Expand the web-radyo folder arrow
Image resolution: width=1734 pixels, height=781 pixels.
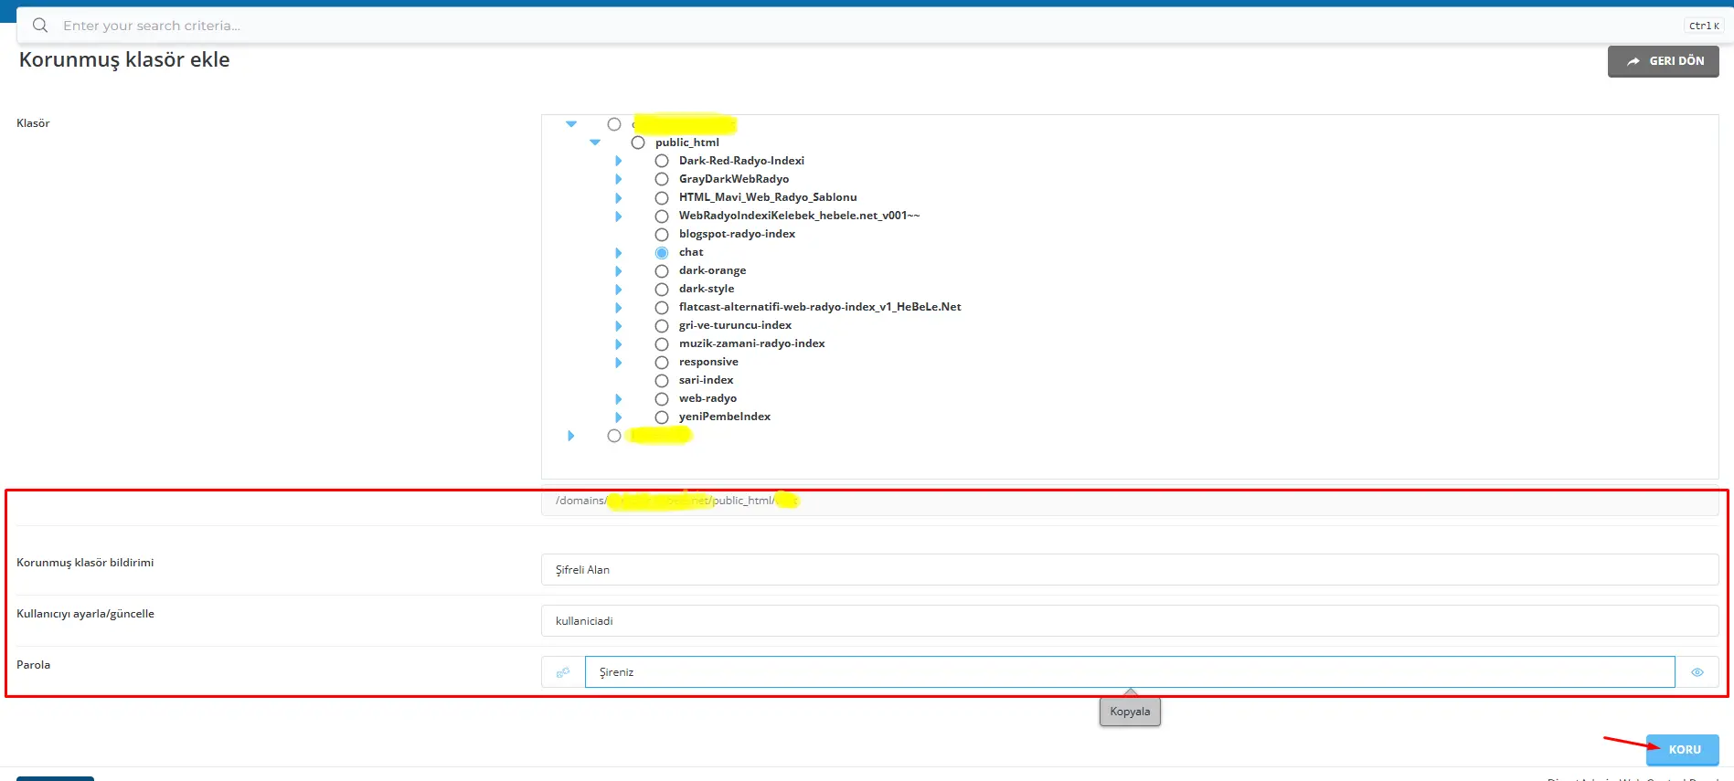point(619,399)
